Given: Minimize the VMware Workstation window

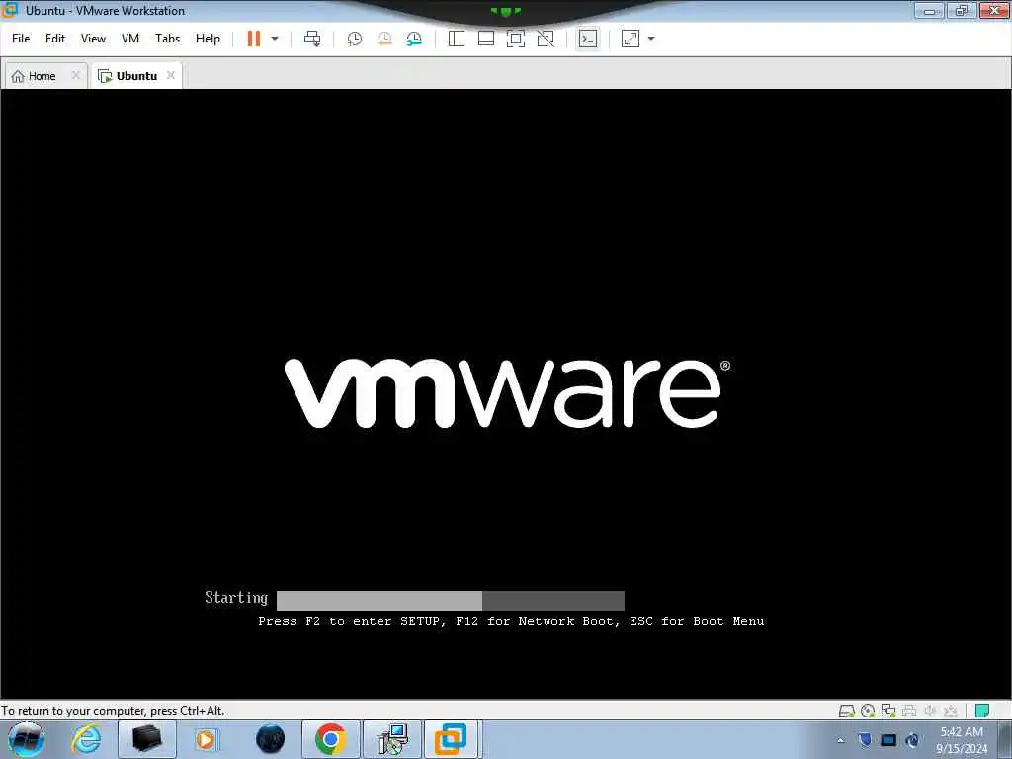Looking at the screenshot, I should coord(929,11).
